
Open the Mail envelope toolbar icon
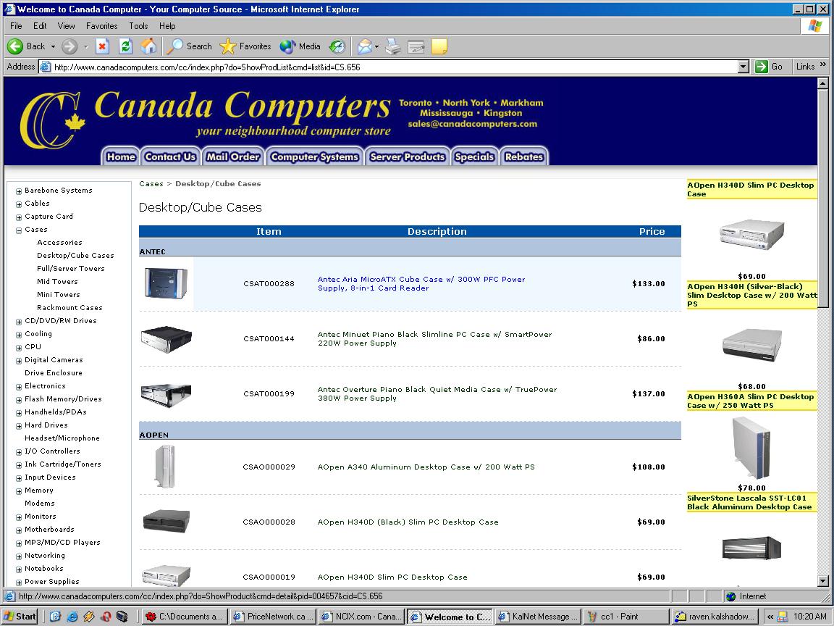tap(365, 46)
